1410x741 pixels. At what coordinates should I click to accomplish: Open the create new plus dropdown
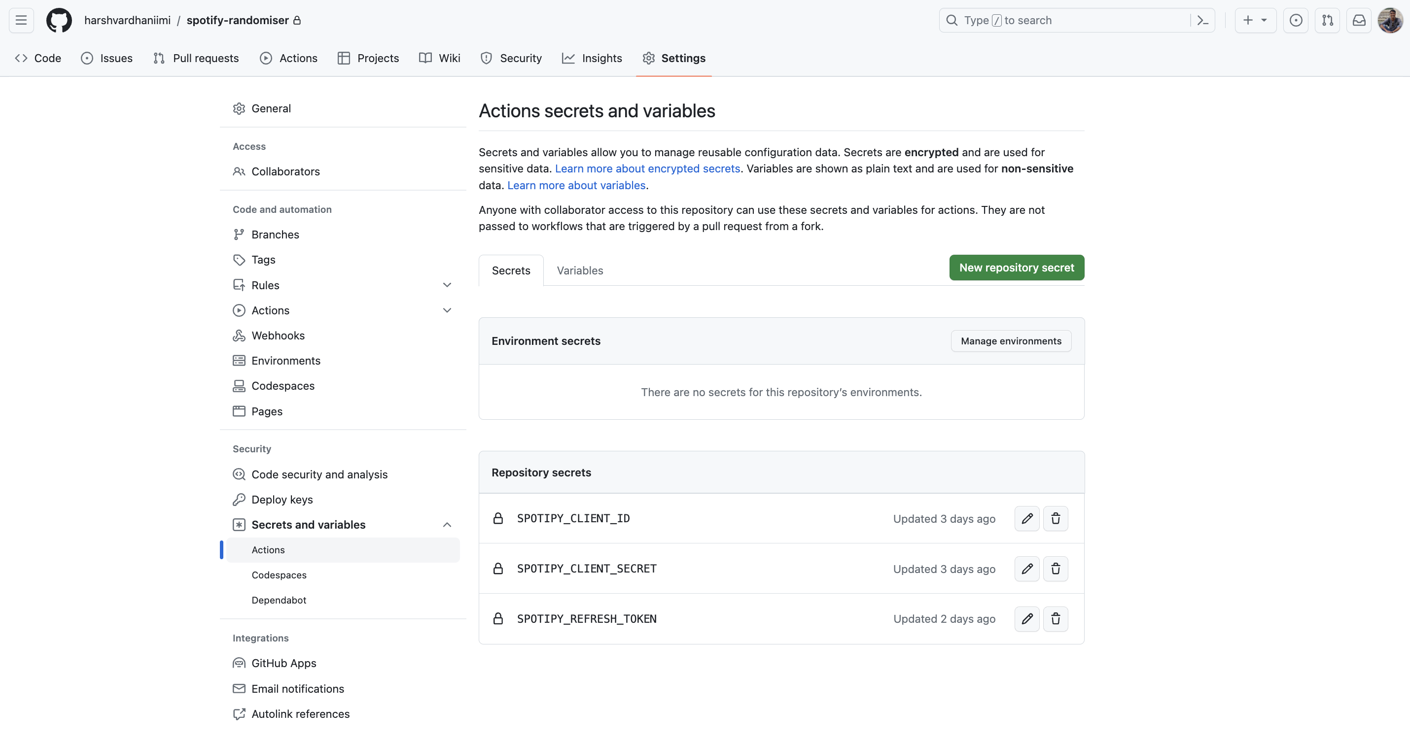click(x=1255, y=20)
